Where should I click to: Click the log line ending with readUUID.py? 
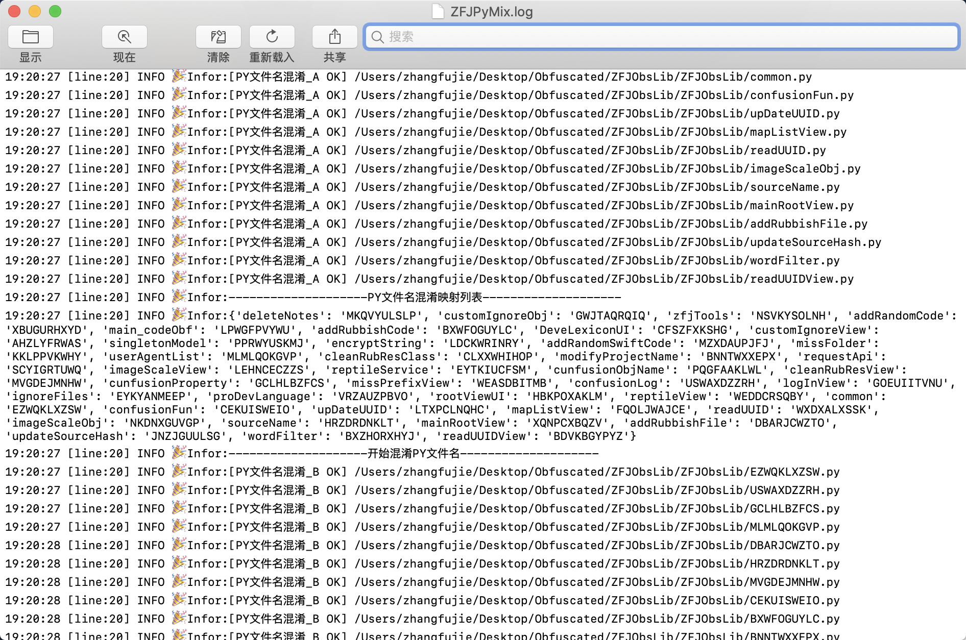[416, 151]
